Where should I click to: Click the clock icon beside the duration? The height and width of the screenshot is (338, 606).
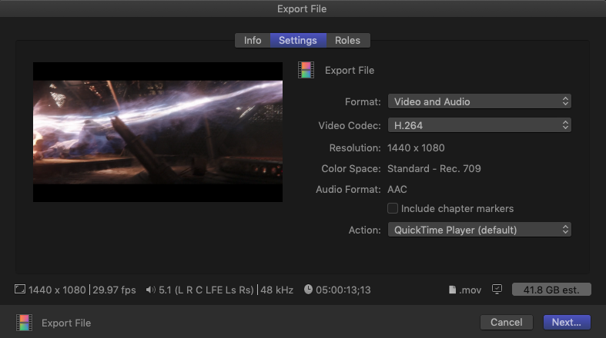[308, 289]
